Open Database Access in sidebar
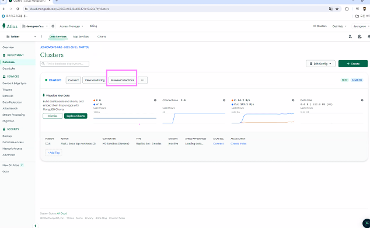Screen dimensions: 370x228 [13, 142]
